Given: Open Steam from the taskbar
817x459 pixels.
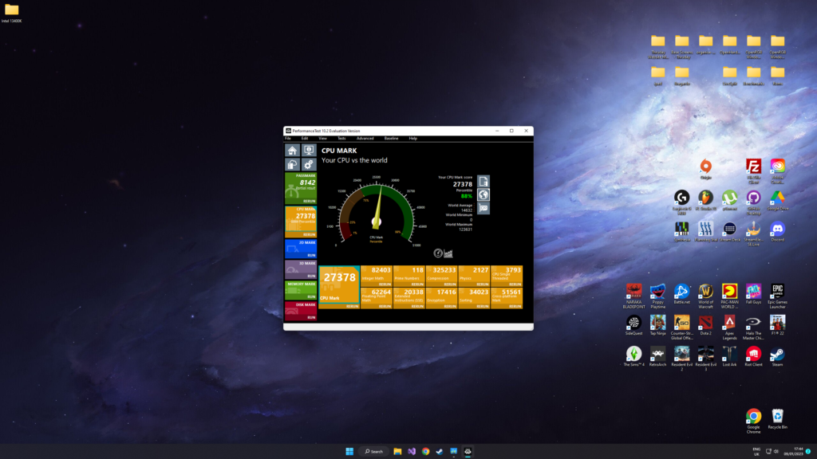Looking at the screenshot, I should 440,451.
